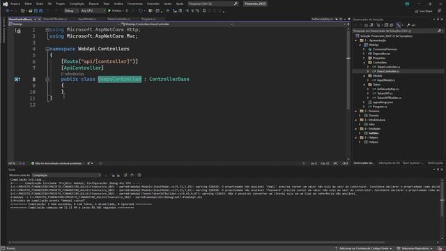Click the account icon in the title bar
This screenshot has height=251, width=446.
tap(407, 3)
